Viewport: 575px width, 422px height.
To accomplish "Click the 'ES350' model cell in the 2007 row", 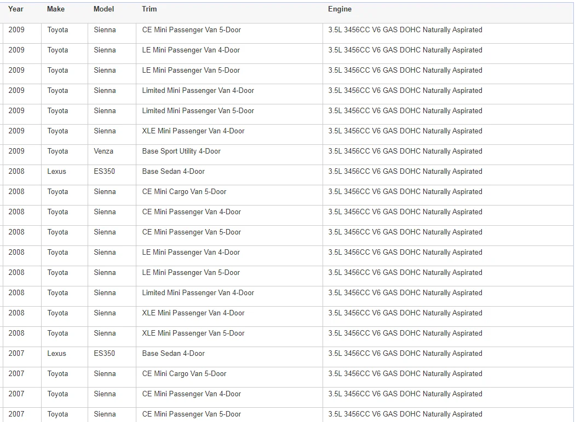I will pyautogui.click(x=104, y=354).
